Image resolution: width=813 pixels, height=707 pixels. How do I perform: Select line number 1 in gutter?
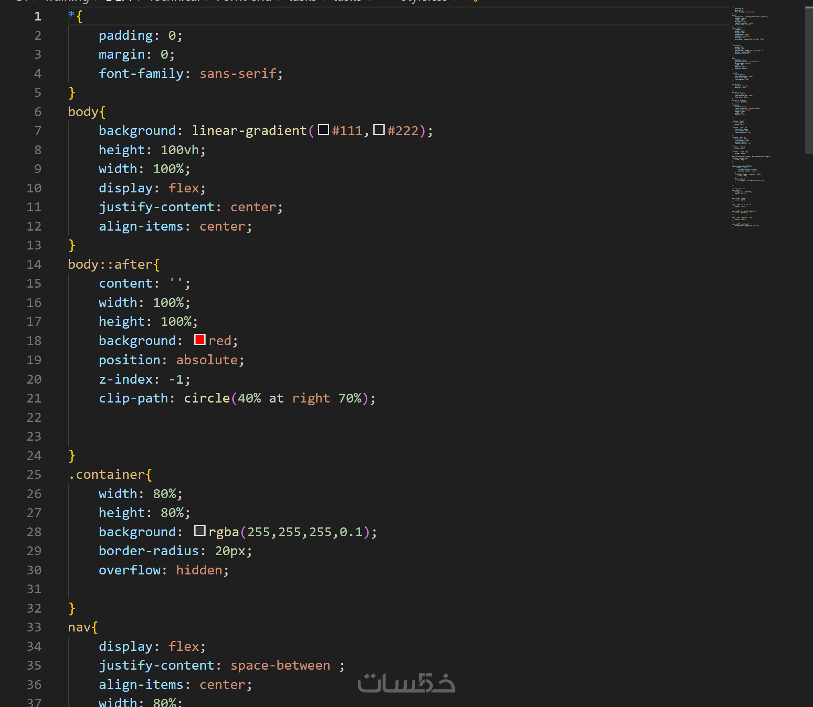pyautogui.click(x=38, y=16)
